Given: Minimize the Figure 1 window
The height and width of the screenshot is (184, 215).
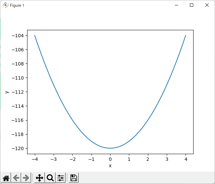Looking at the screenshot, I should coord(176,5).
